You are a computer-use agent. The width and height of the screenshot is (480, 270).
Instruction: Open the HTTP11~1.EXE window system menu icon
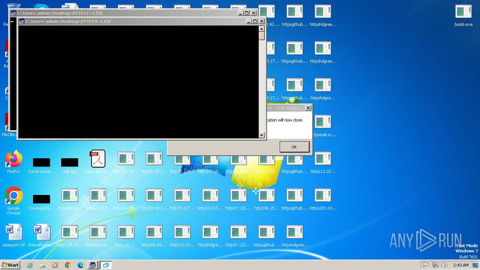pos(13,13)
